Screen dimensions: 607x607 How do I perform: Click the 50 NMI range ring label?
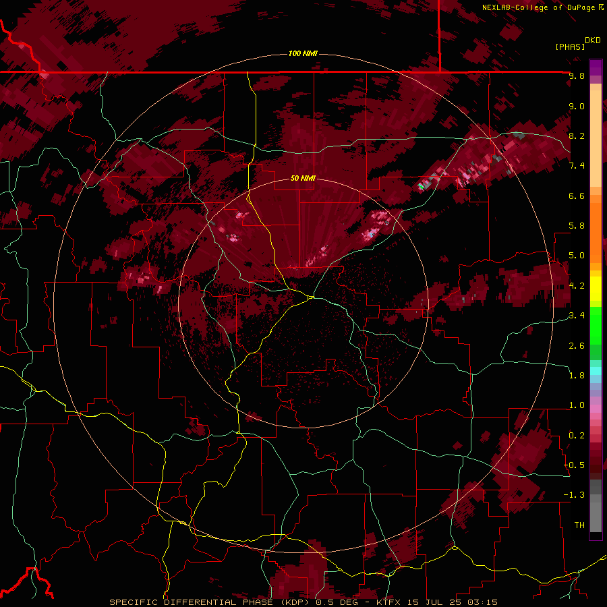point(303,178)
